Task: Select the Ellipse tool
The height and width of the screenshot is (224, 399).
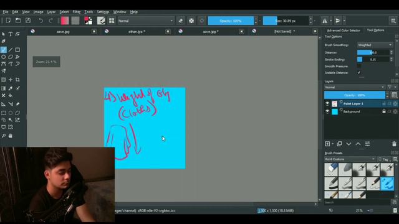Action: click(x=3, y=57)
